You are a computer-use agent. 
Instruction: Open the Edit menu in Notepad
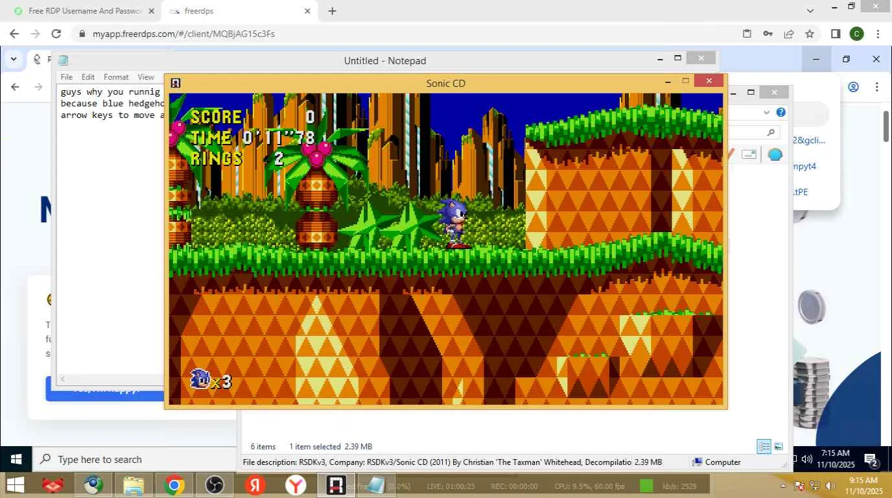coord(88,77)
